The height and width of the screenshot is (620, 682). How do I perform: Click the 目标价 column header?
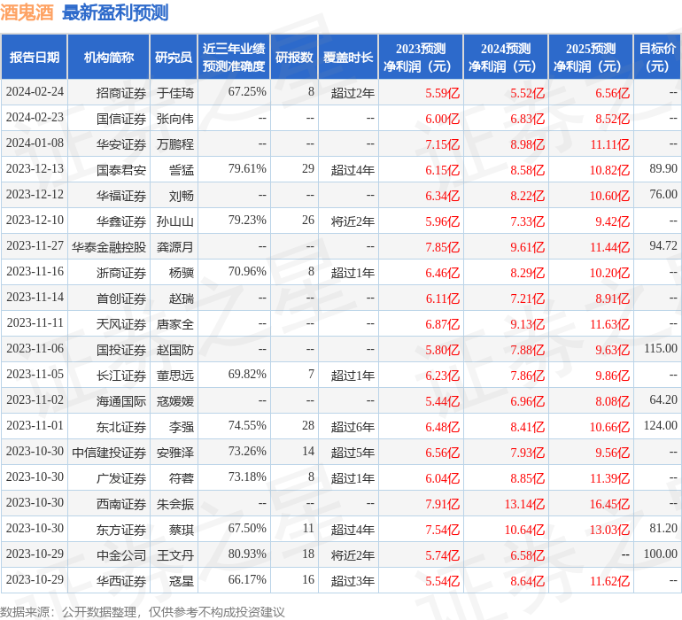(x=657, y=58)
